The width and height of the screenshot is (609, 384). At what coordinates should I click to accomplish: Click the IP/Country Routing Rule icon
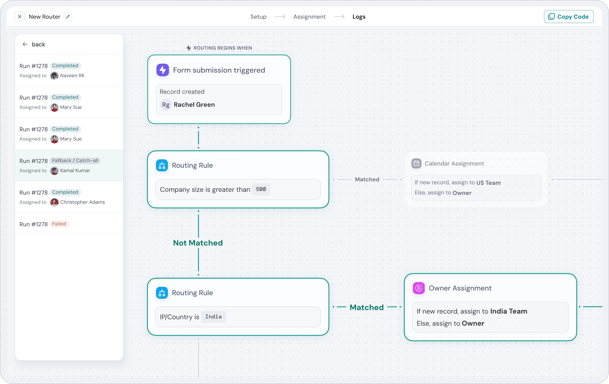pyautogui.click(x=162, y=293)
